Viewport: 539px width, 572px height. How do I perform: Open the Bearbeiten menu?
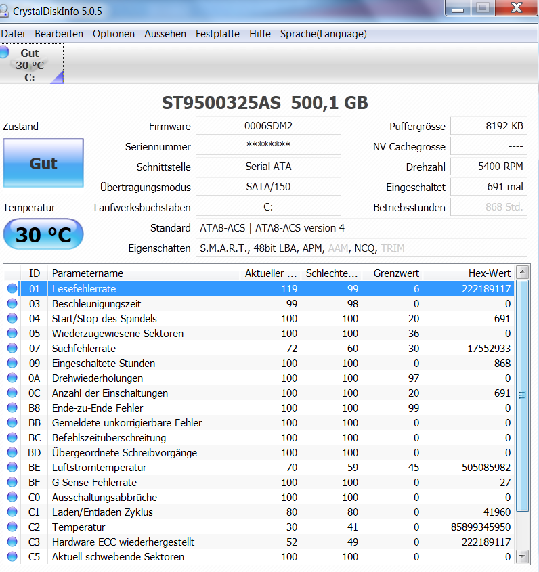tap(59, 34)
